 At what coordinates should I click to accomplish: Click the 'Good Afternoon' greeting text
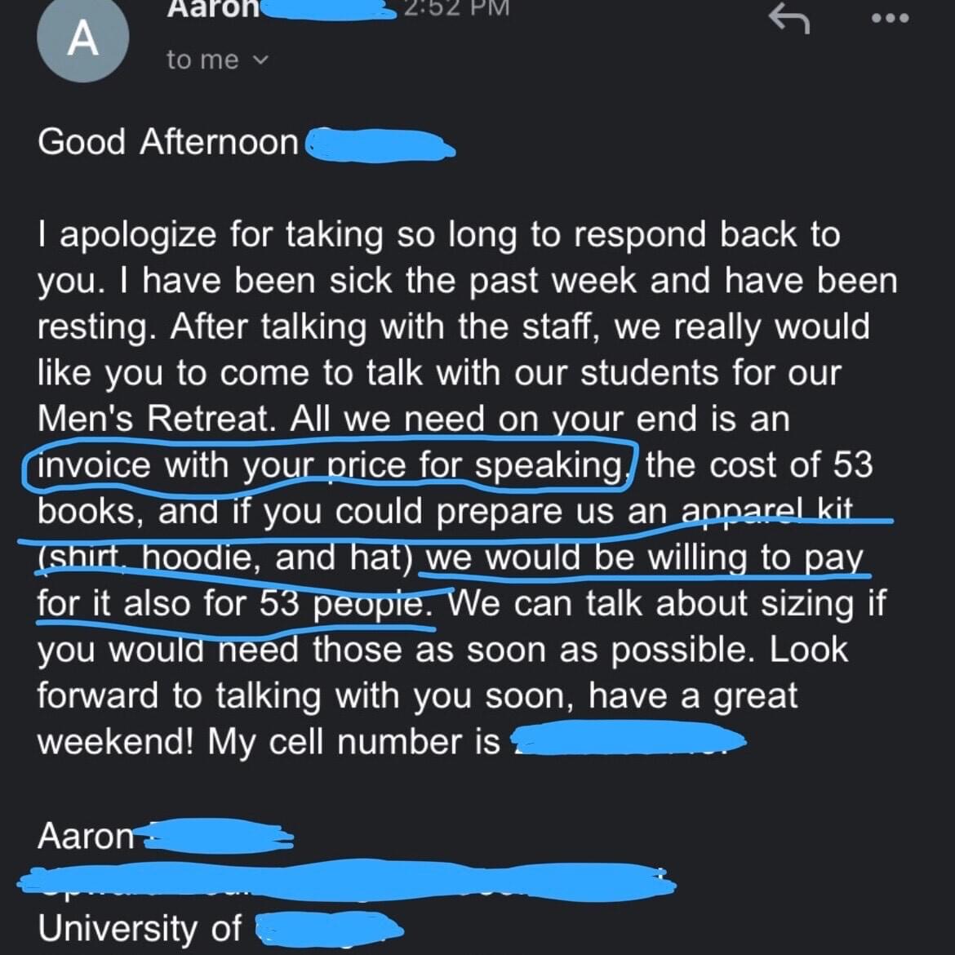[x=168, y=142]
